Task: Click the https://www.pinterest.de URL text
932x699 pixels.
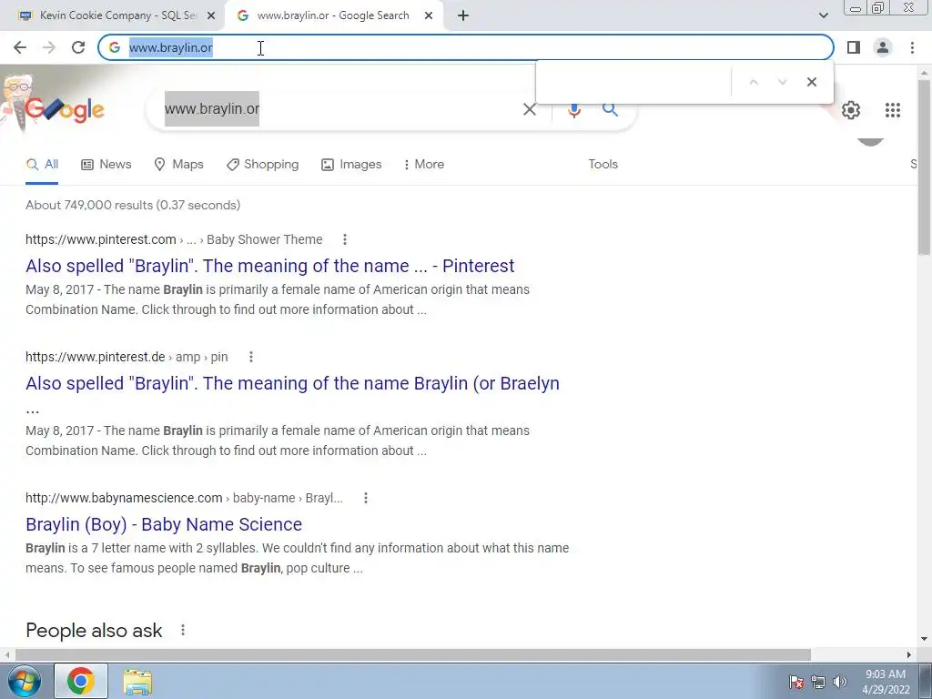Action: (x=95, y=357)
